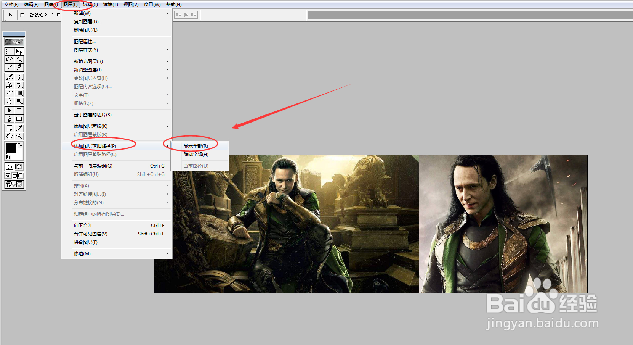
Task: Select the Dodge tool
Action: pyautogui.click(x=19, y=101)
